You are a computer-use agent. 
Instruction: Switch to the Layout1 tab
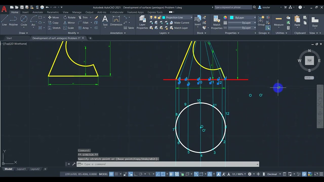(x=21, y=169)
